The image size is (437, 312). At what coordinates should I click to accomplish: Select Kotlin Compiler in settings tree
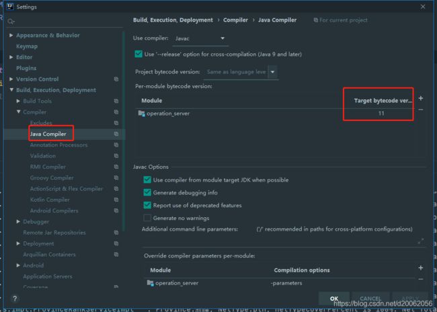(50, 200)
